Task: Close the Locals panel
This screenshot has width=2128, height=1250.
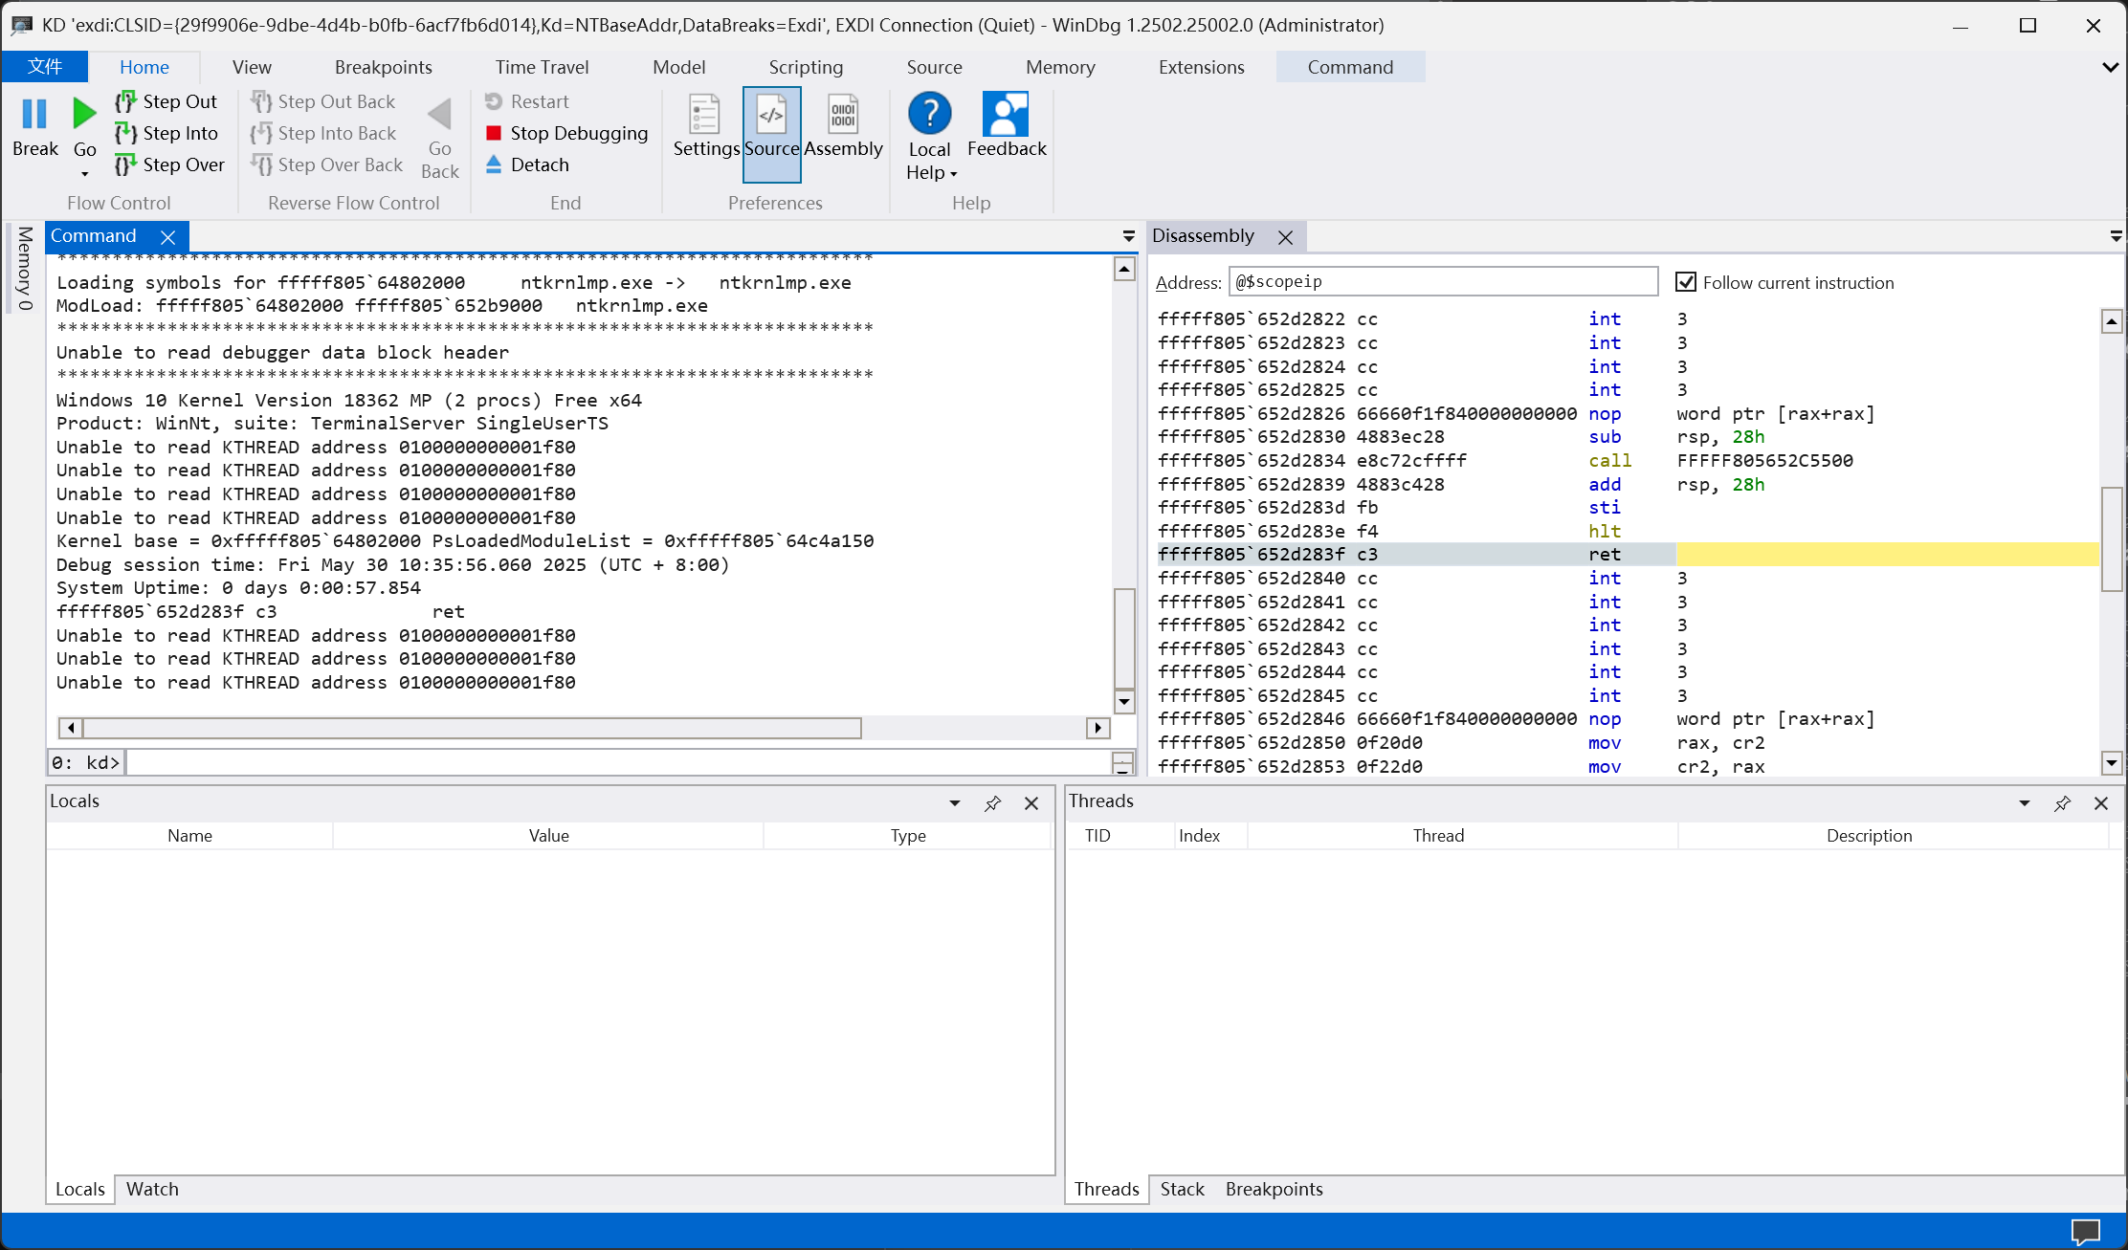Action: tap(1031, 803)
